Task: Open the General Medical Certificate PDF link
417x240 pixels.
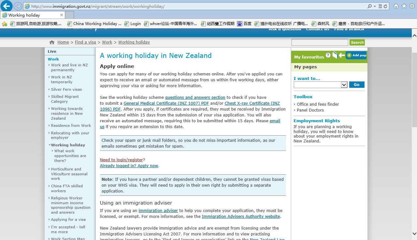Action: (166, 103)
